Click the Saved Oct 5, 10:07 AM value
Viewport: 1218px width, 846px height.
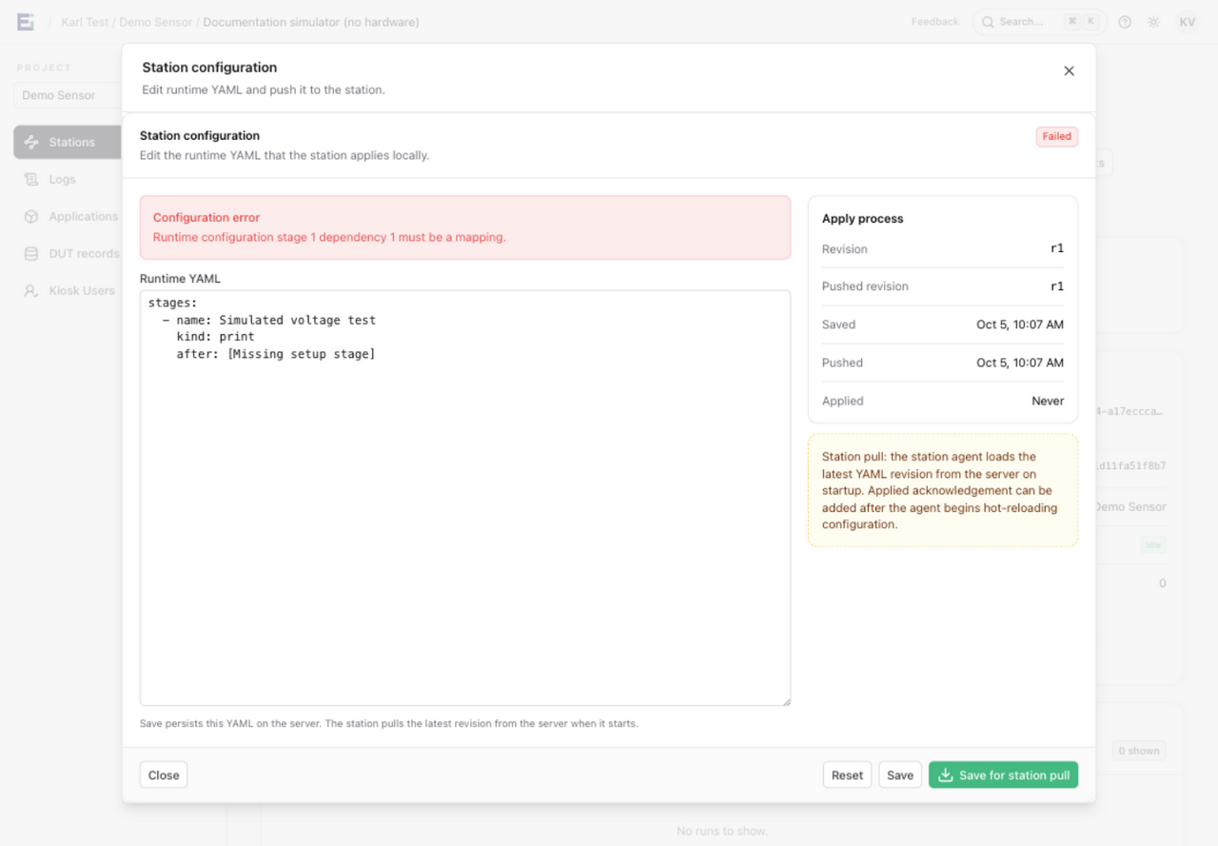click(1020, 325)
